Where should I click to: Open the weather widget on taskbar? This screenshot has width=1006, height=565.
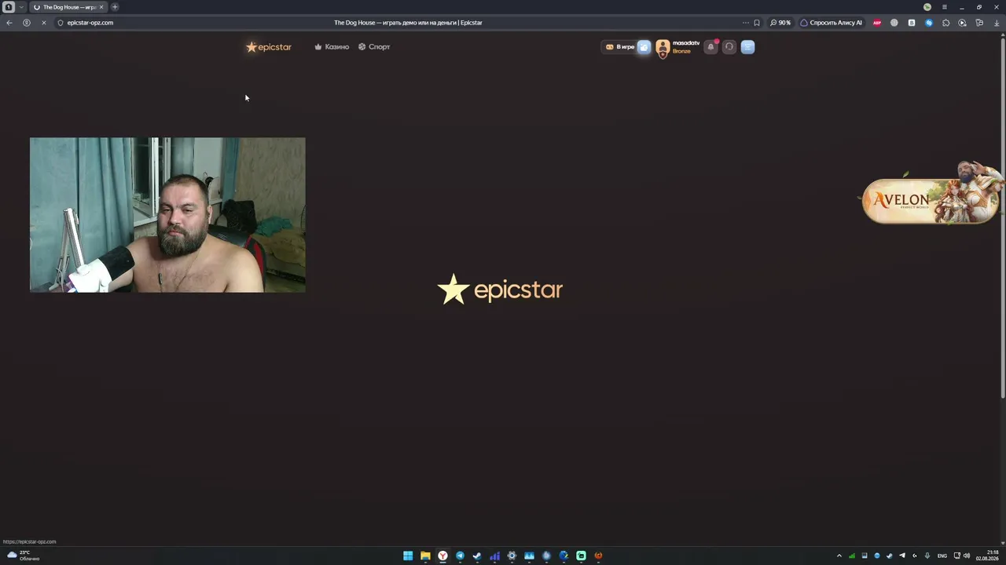22,556
